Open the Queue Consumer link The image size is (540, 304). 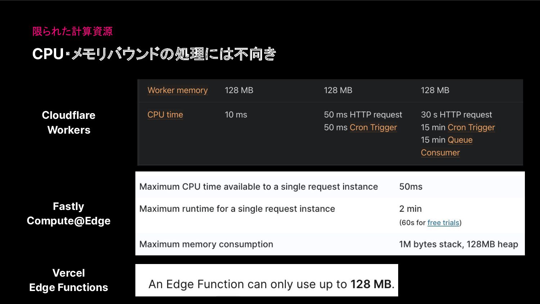(460, 140)
